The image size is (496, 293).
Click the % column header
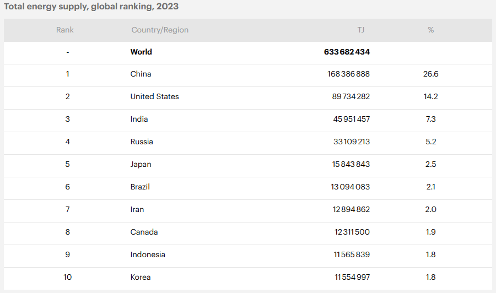pyautogui.click(x=431, y=30)
